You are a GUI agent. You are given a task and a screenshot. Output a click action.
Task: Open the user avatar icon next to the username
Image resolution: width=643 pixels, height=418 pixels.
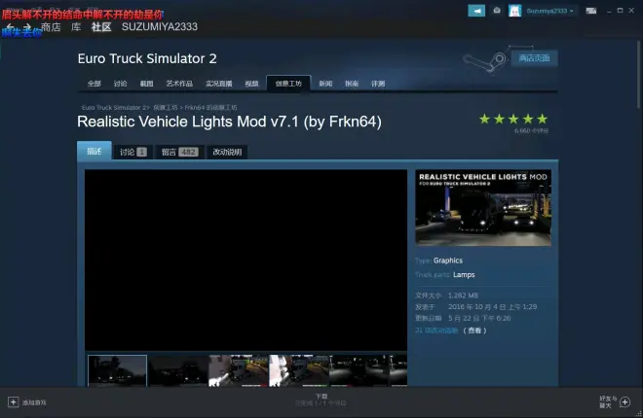[x=515, y=11]
